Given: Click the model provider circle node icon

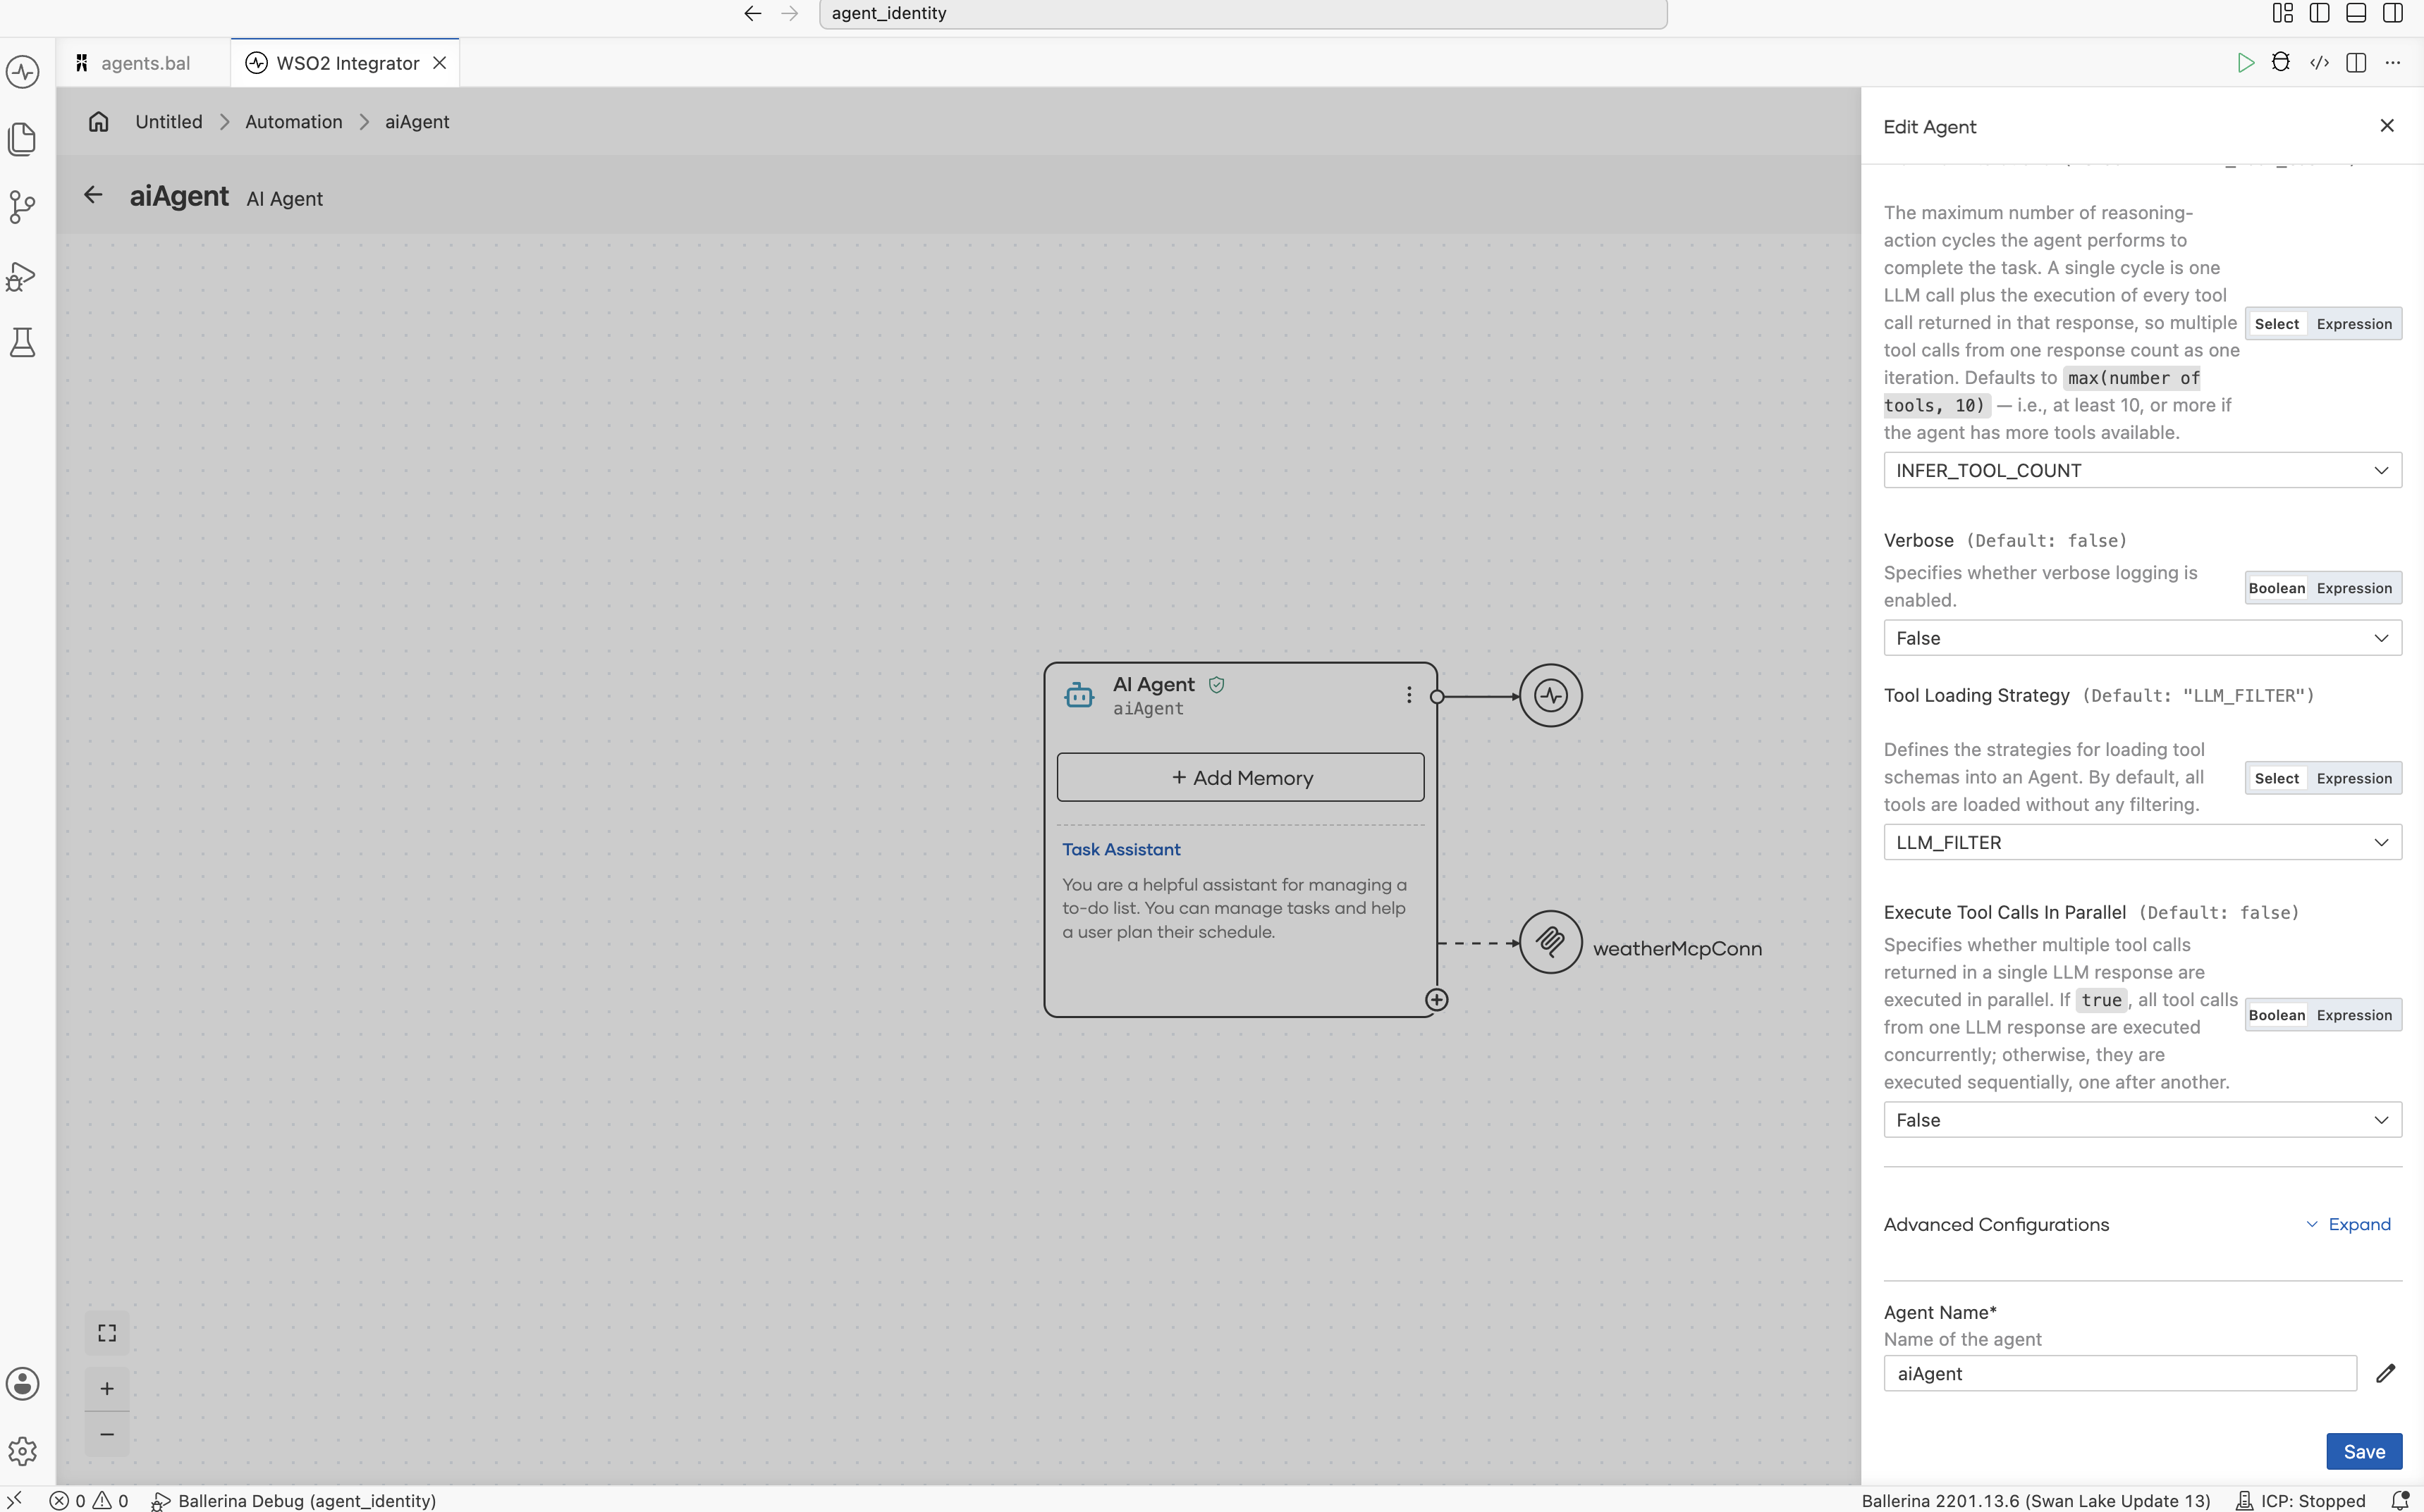Looking at the screenshot, I should (1550, 695).
